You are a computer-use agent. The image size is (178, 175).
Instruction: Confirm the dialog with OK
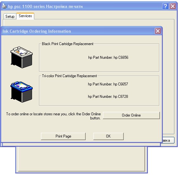point(109,136)
